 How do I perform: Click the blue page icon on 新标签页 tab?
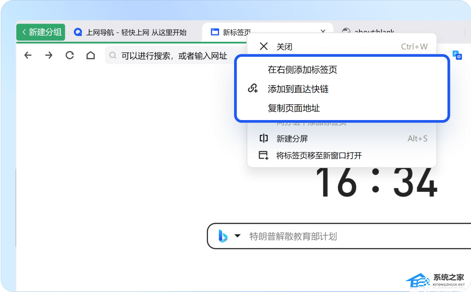pyautogui.click(x=215, y=32)
